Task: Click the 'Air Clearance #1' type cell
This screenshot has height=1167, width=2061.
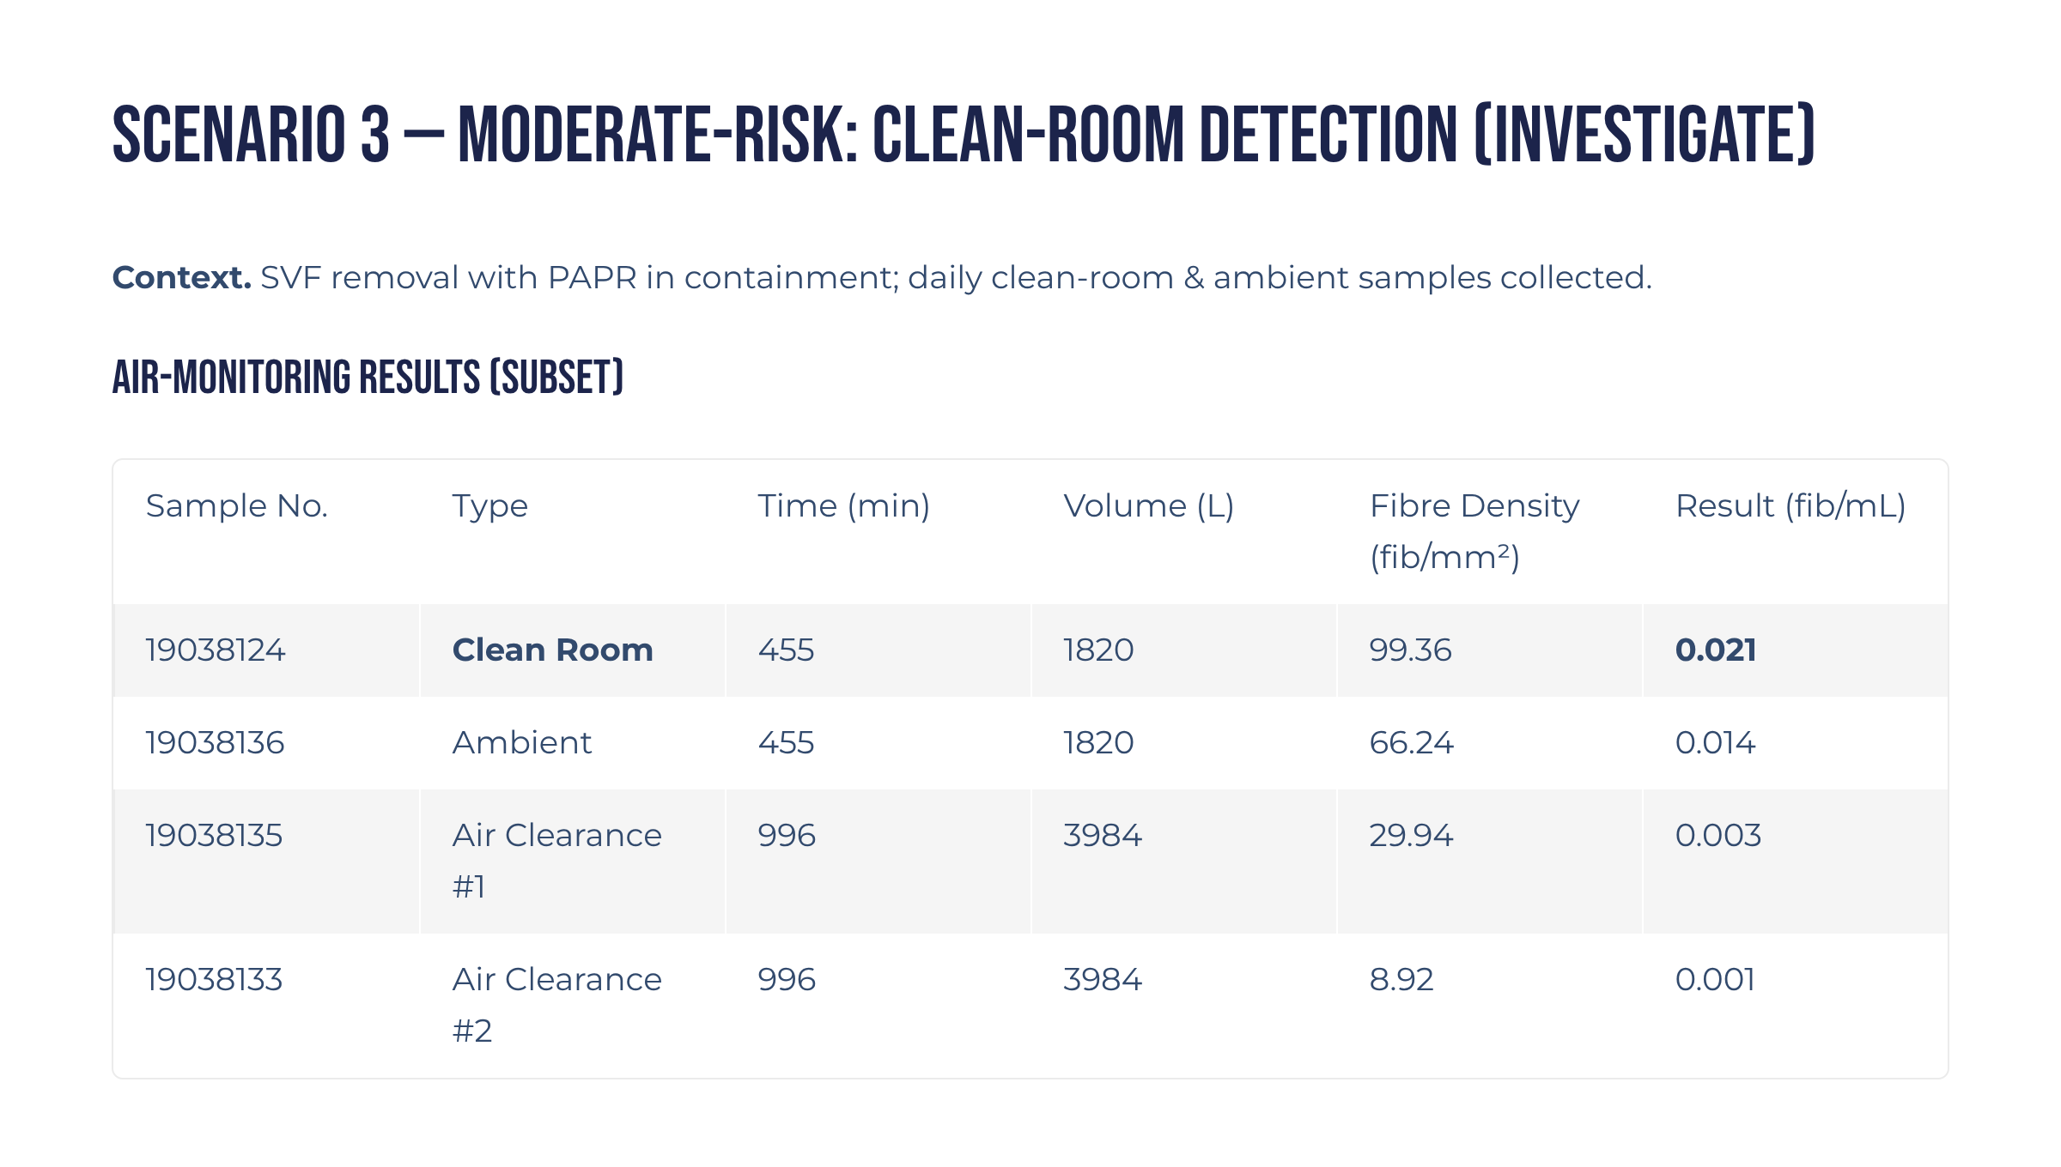Action: click(x=556, y=860)
